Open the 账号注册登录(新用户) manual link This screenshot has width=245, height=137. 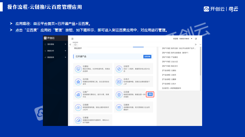pos(175,53)
